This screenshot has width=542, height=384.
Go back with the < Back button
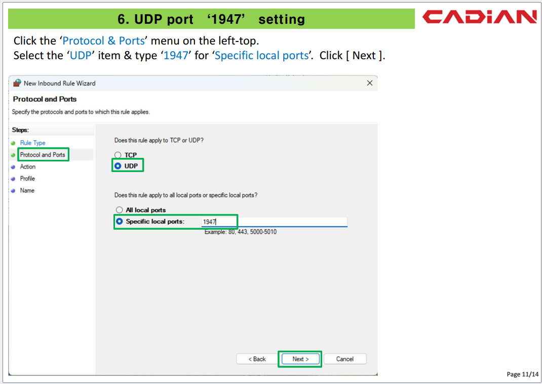(257, 359)
